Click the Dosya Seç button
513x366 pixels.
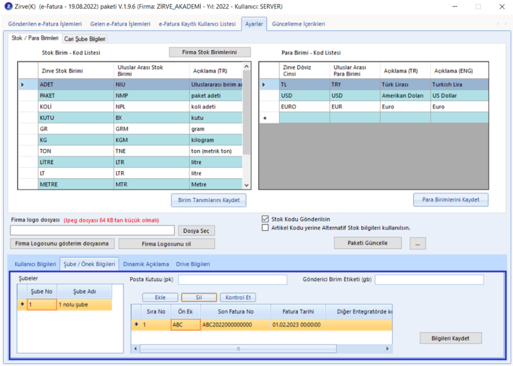point(196,231)
